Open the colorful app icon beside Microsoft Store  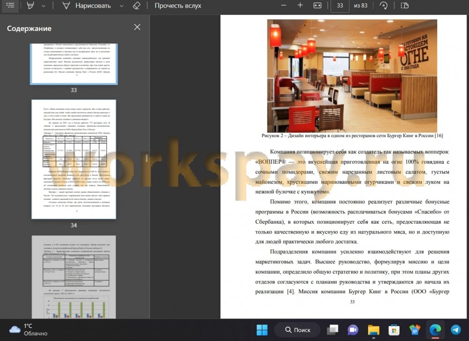pos(415,330)
